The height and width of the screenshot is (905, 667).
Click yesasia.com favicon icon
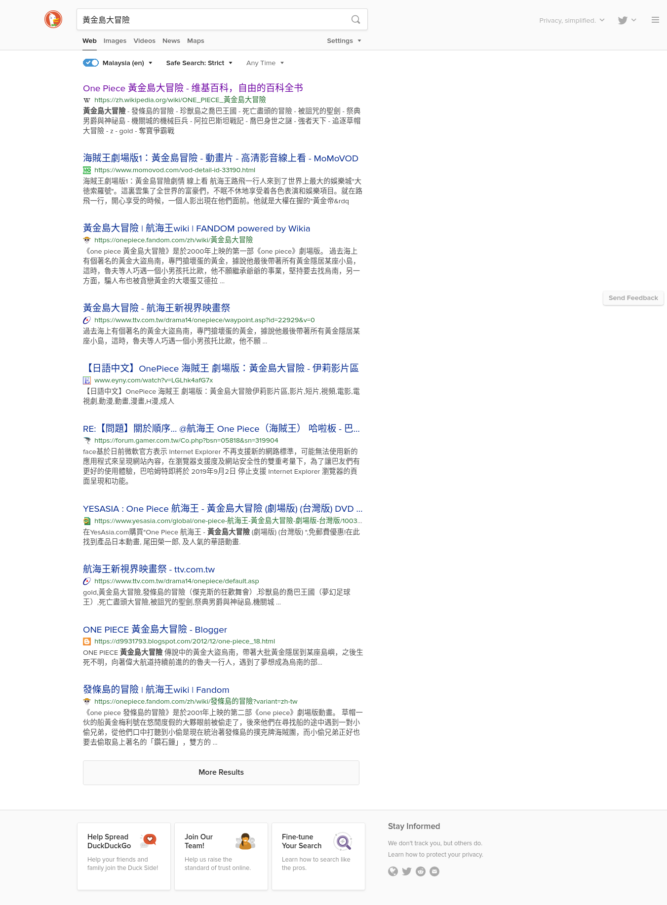(87, 521)
